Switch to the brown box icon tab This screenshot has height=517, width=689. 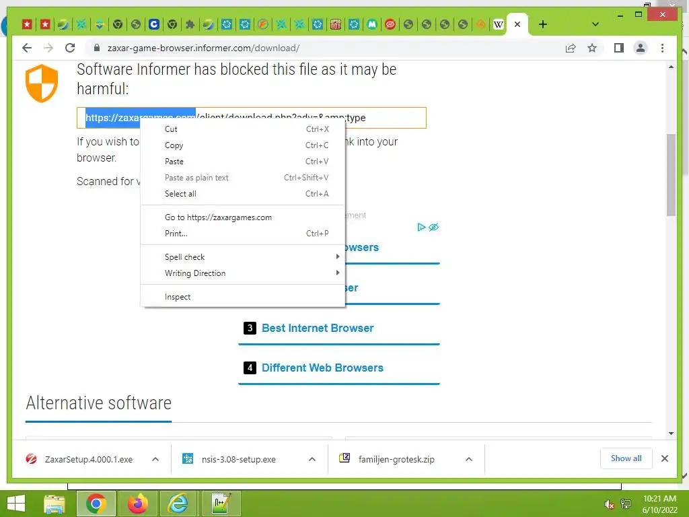click(336, 24)
